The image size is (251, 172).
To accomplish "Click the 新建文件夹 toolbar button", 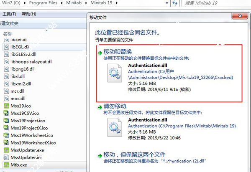I will coord(9,24).
